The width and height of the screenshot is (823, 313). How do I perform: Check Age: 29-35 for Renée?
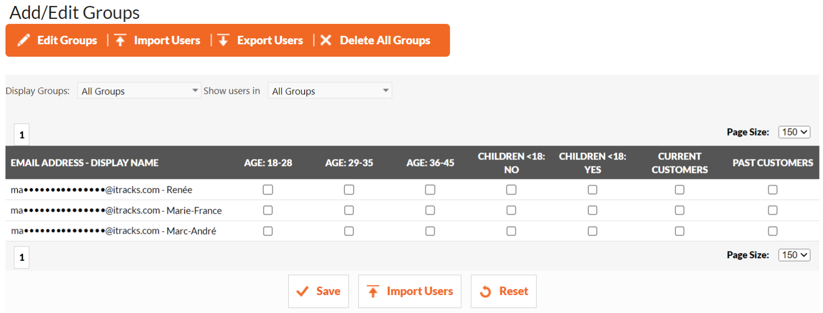[349, 190]
